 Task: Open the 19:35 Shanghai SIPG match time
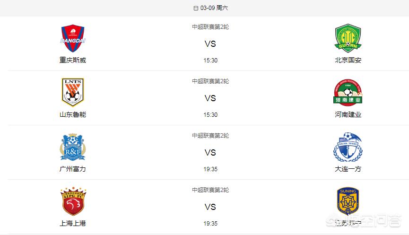(x=210, y=224)
